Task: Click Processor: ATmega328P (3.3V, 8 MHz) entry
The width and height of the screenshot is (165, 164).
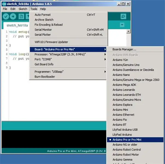Action: 68,54
